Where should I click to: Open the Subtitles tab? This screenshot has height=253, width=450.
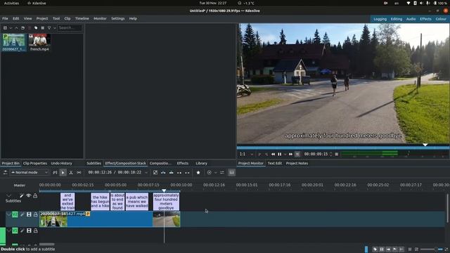[x=94, y=163]
